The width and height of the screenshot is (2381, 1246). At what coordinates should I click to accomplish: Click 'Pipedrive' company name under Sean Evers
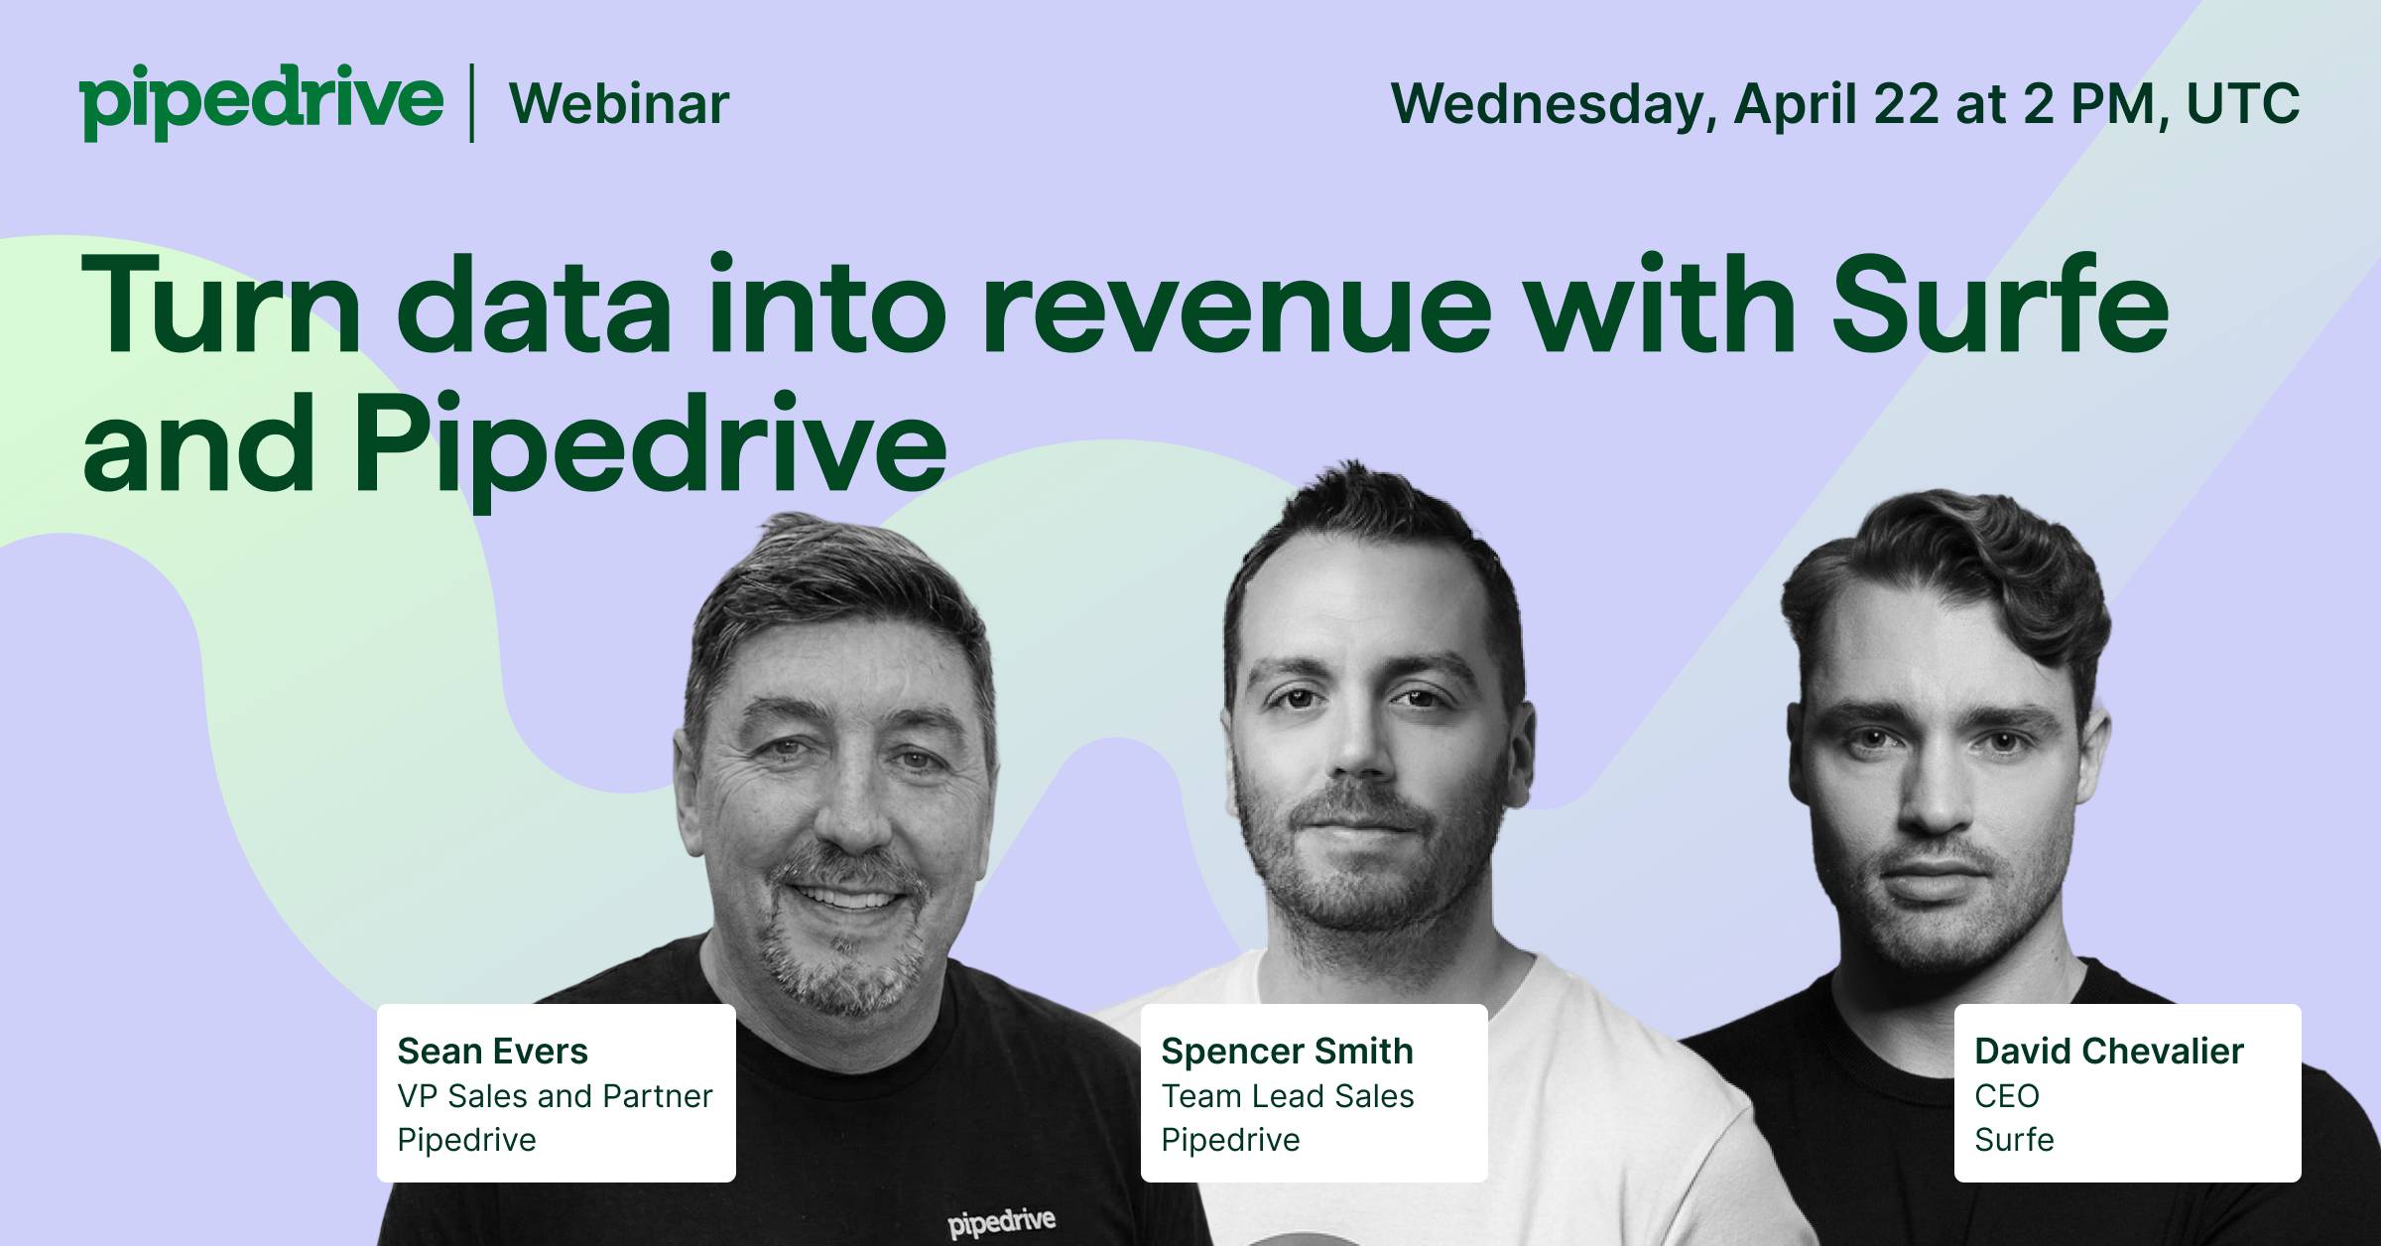coord(466,1140)
